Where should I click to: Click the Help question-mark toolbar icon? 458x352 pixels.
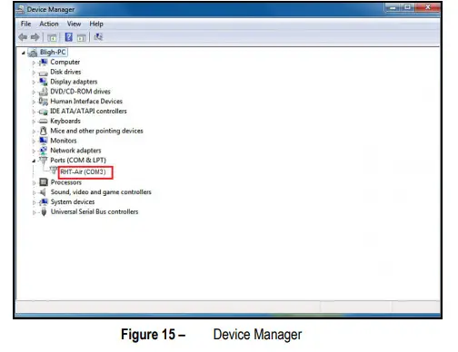(x=69, y=37)
